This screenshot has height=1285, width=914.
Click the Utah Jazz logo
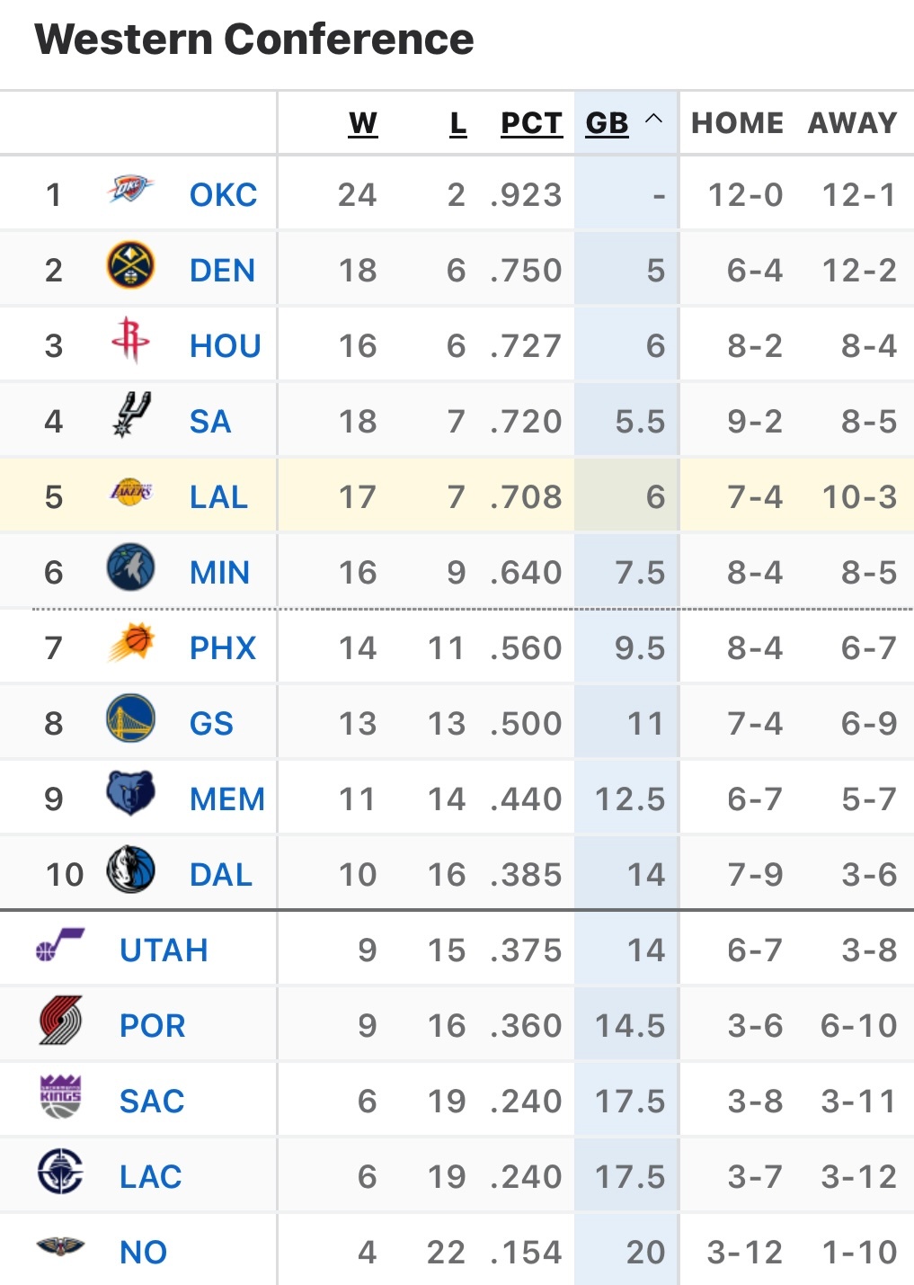[x=60, y=946]
